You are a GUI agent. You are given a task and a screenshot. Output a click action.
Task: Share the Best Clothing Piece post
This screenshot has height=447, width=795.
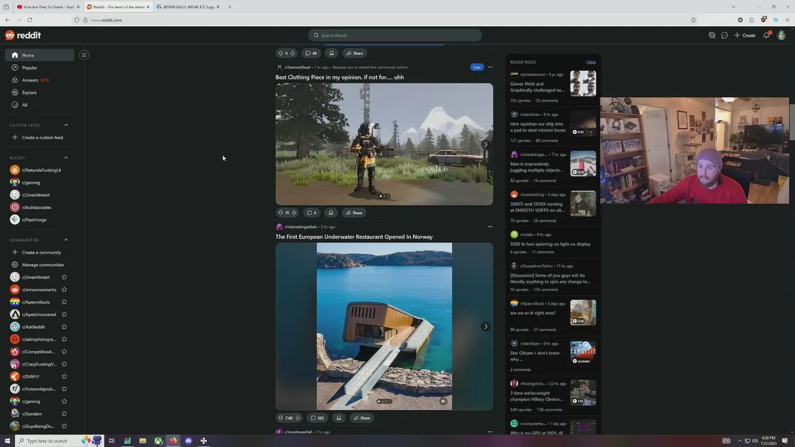coord(354,213)
